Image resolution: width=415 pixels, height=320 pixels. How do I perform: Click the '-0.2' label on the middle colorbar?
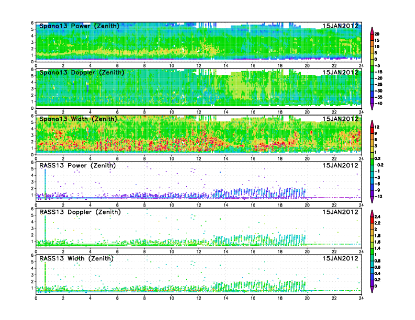[x=378, y=165]
